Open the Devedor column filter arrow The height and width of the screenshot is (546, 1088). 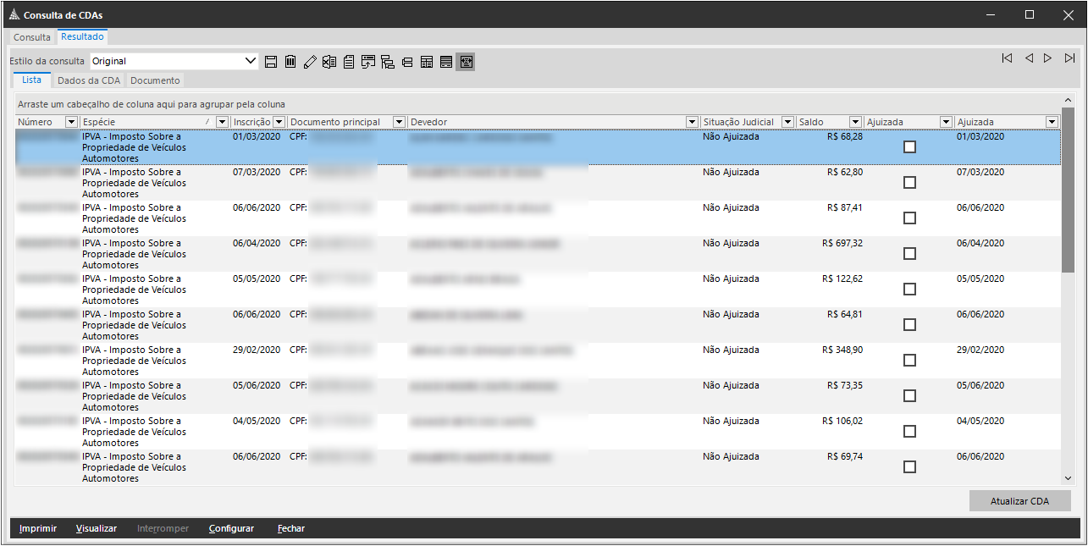point(693,122)
